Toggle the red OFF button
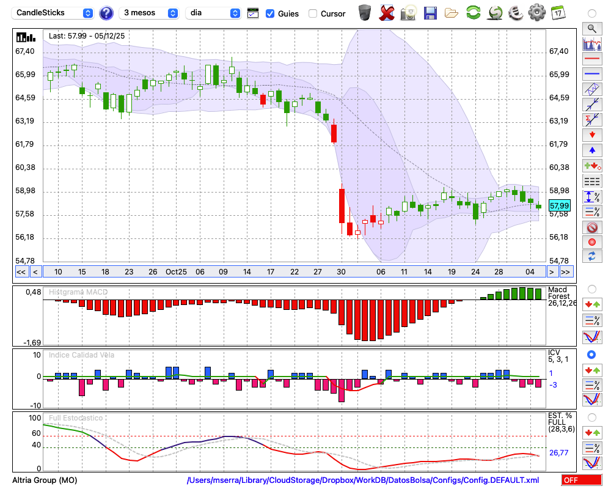 [582, 480]
